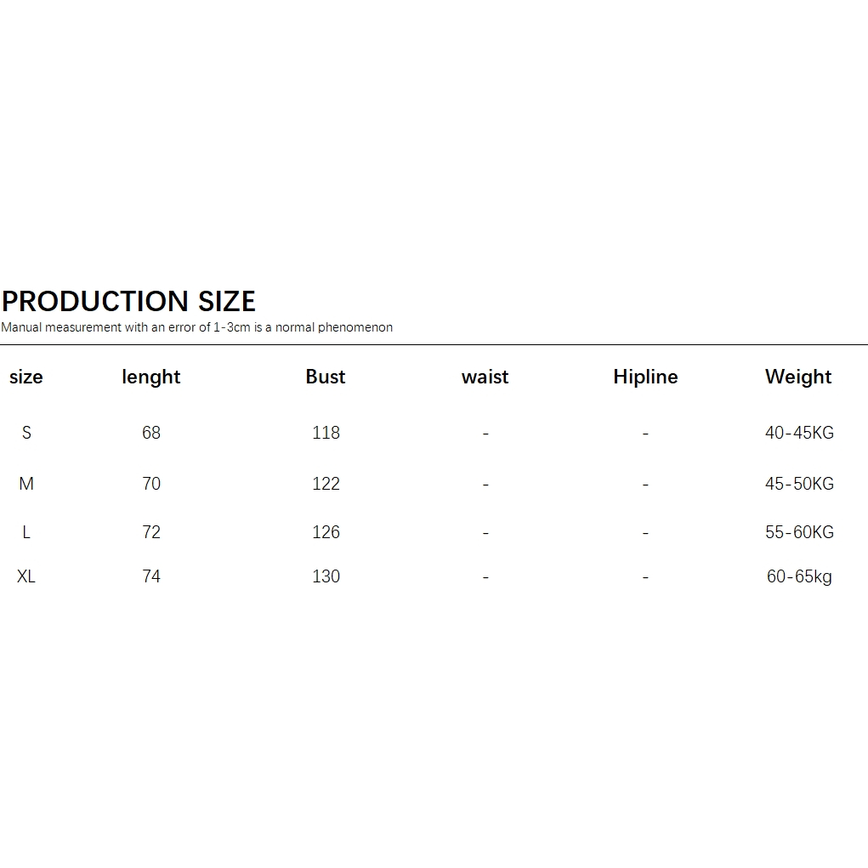Image resolution: width=868 pixels, height=868 pixels.
Task: Click the "Bust" column header
Action: [326, 377]
